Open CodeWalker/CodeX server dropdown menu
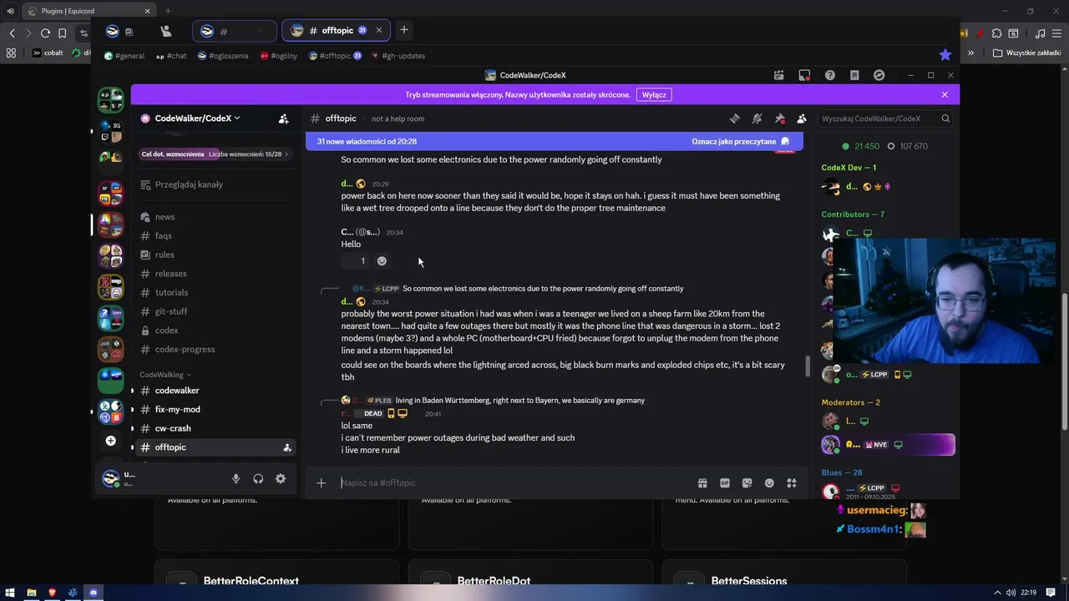The width and height of the screenshot is (1069, 601). (197, 119)
